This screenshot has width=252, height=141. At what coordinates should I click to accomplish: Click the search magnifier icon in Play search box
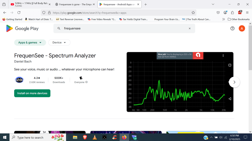click(x=59, y=28)
